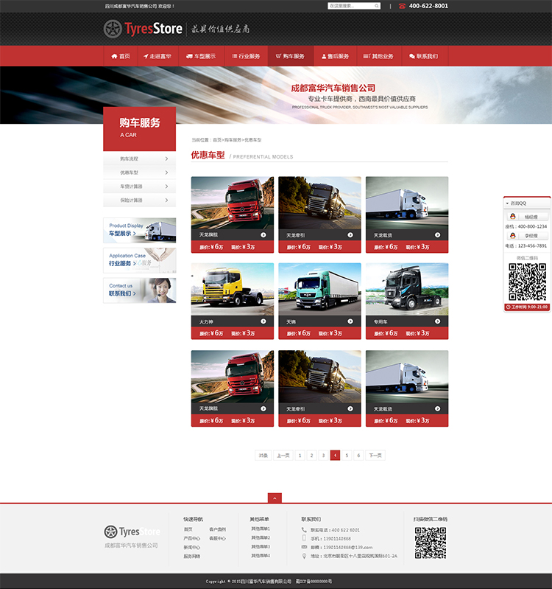
Task: Expand 购车流程 in the left sidebar
Action: pyautogui.click(x=140, y=158)
